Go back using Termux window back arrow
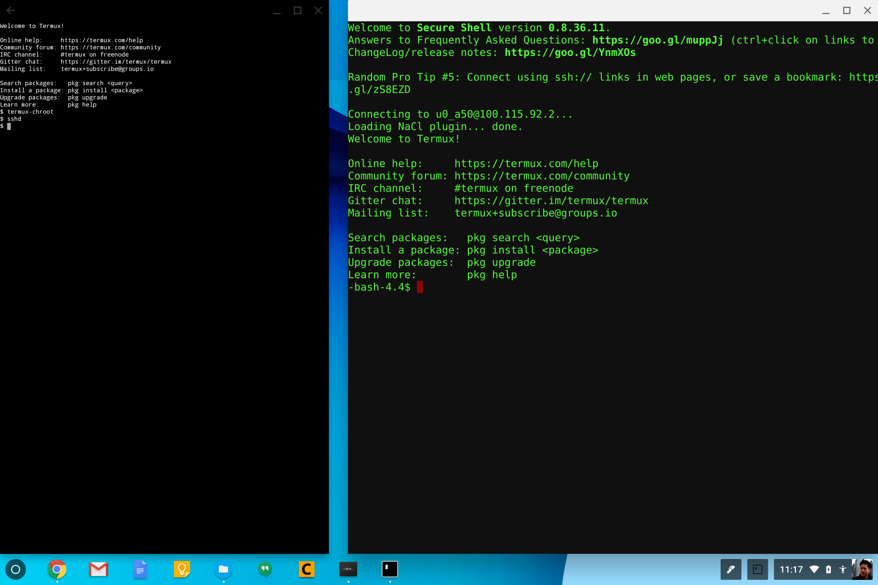This screenshot has height=585, width=878. (11, 11)
